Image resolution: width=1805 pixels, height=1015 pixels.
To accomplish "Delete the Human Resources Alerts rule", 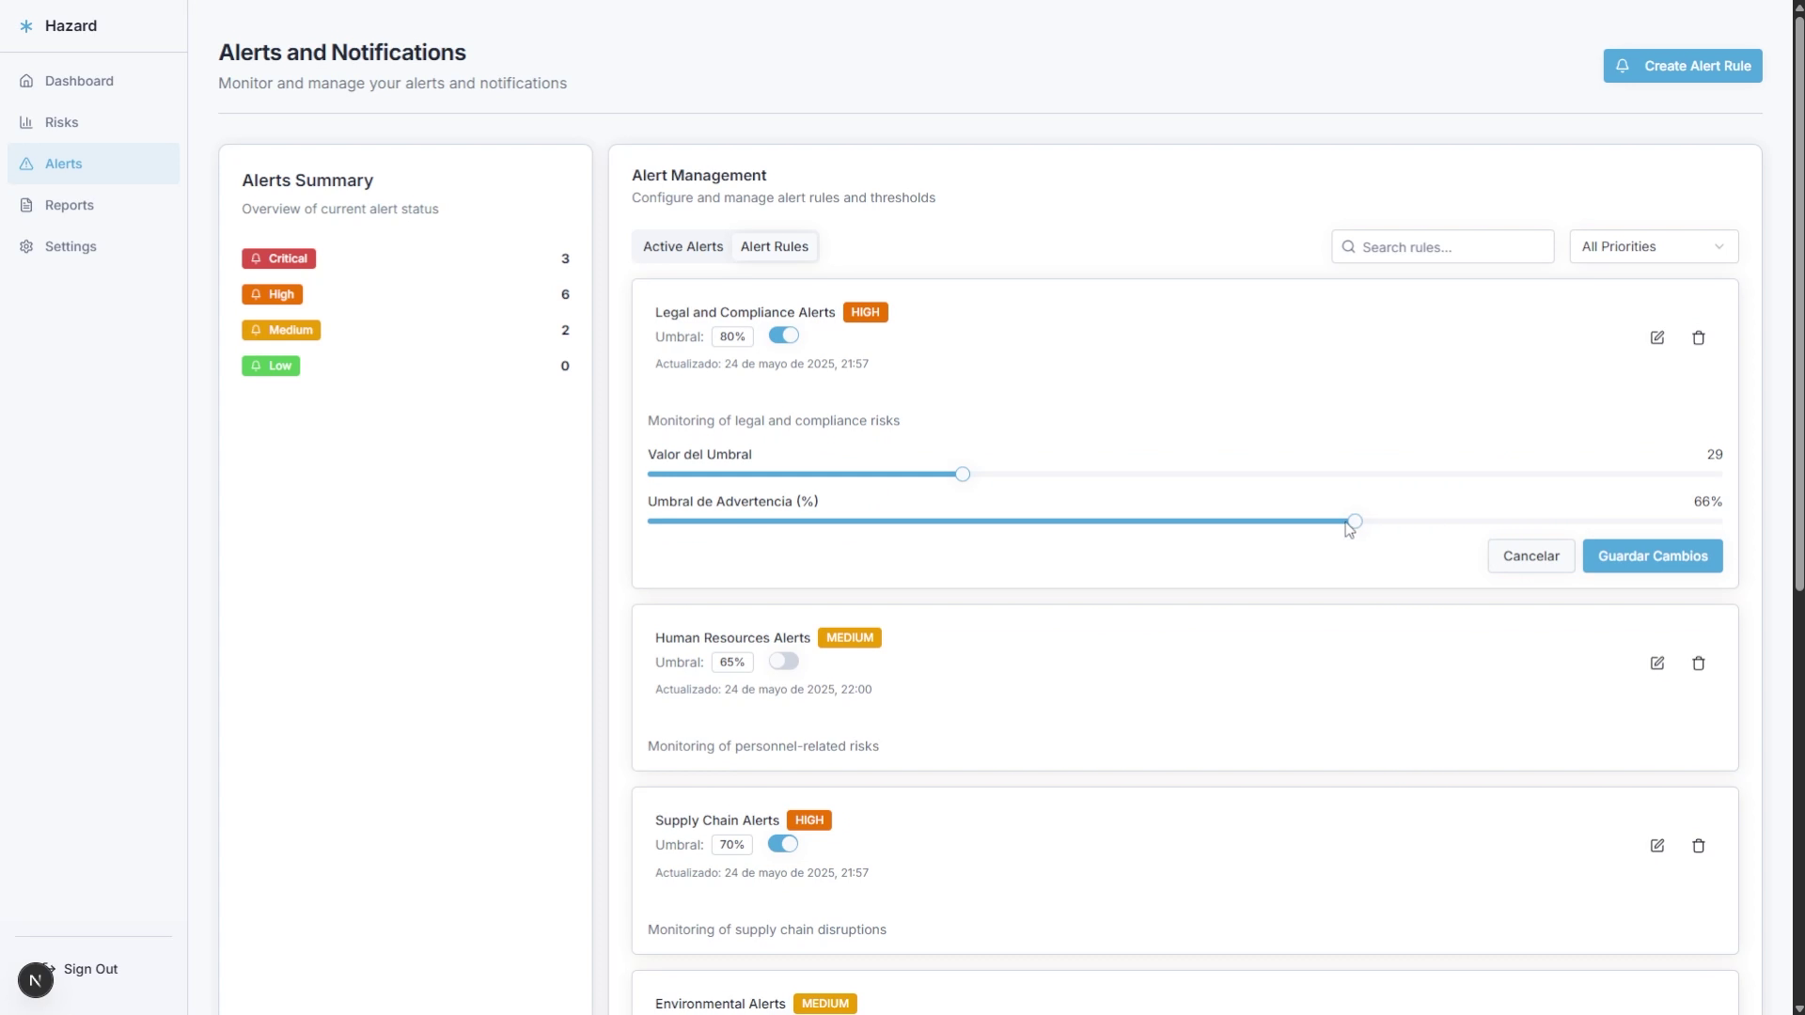I will click(1699, 664).
